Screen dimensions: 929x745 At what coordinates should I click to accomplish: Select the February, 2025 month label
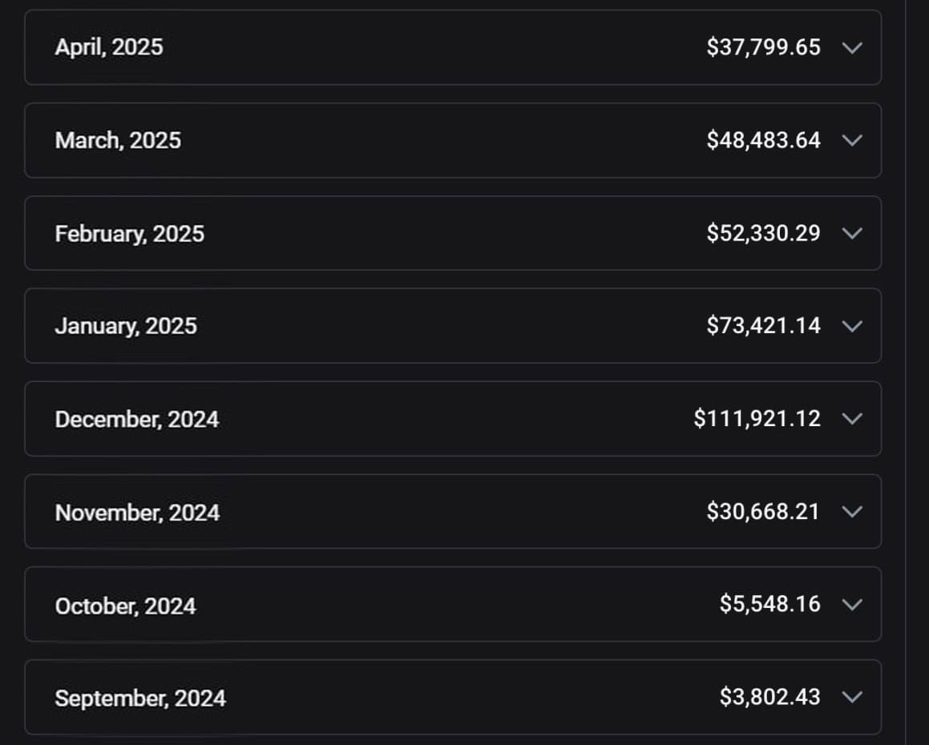(x=130, y=233)
